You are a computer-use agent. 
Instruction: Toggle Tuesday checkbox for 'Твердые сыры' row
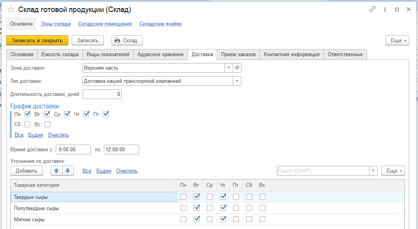pos(197,197)
